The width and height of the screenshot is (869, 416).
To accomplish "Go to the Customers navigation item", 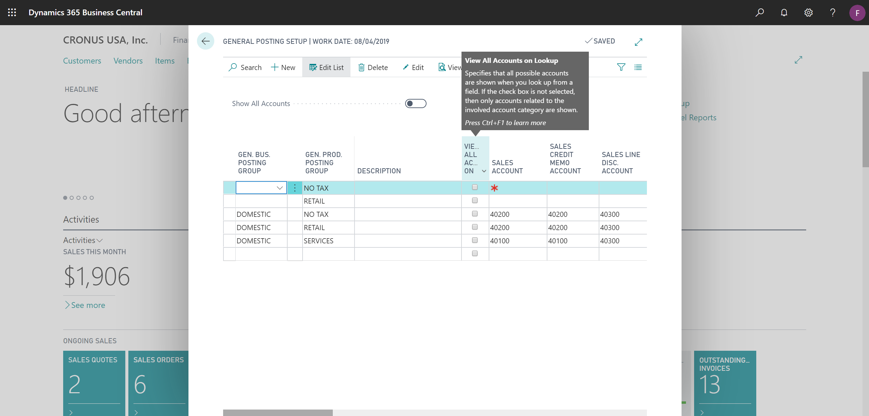I will click(x=82, y=60).
